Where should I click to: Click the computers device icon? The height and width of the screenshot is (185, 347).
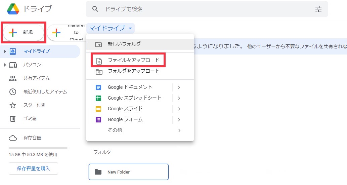pyautogui.click(x=13, y=65)
